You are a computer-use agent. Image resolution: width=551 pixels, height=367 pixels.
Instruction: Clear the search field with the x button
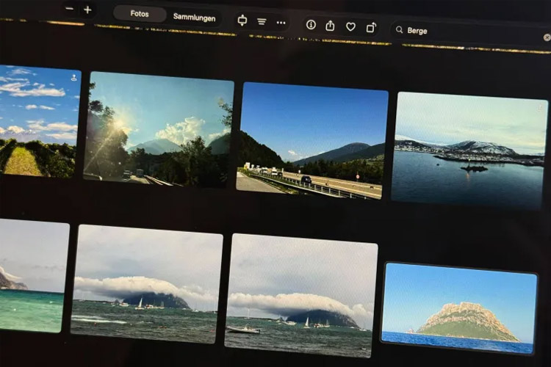pos(547,37)
